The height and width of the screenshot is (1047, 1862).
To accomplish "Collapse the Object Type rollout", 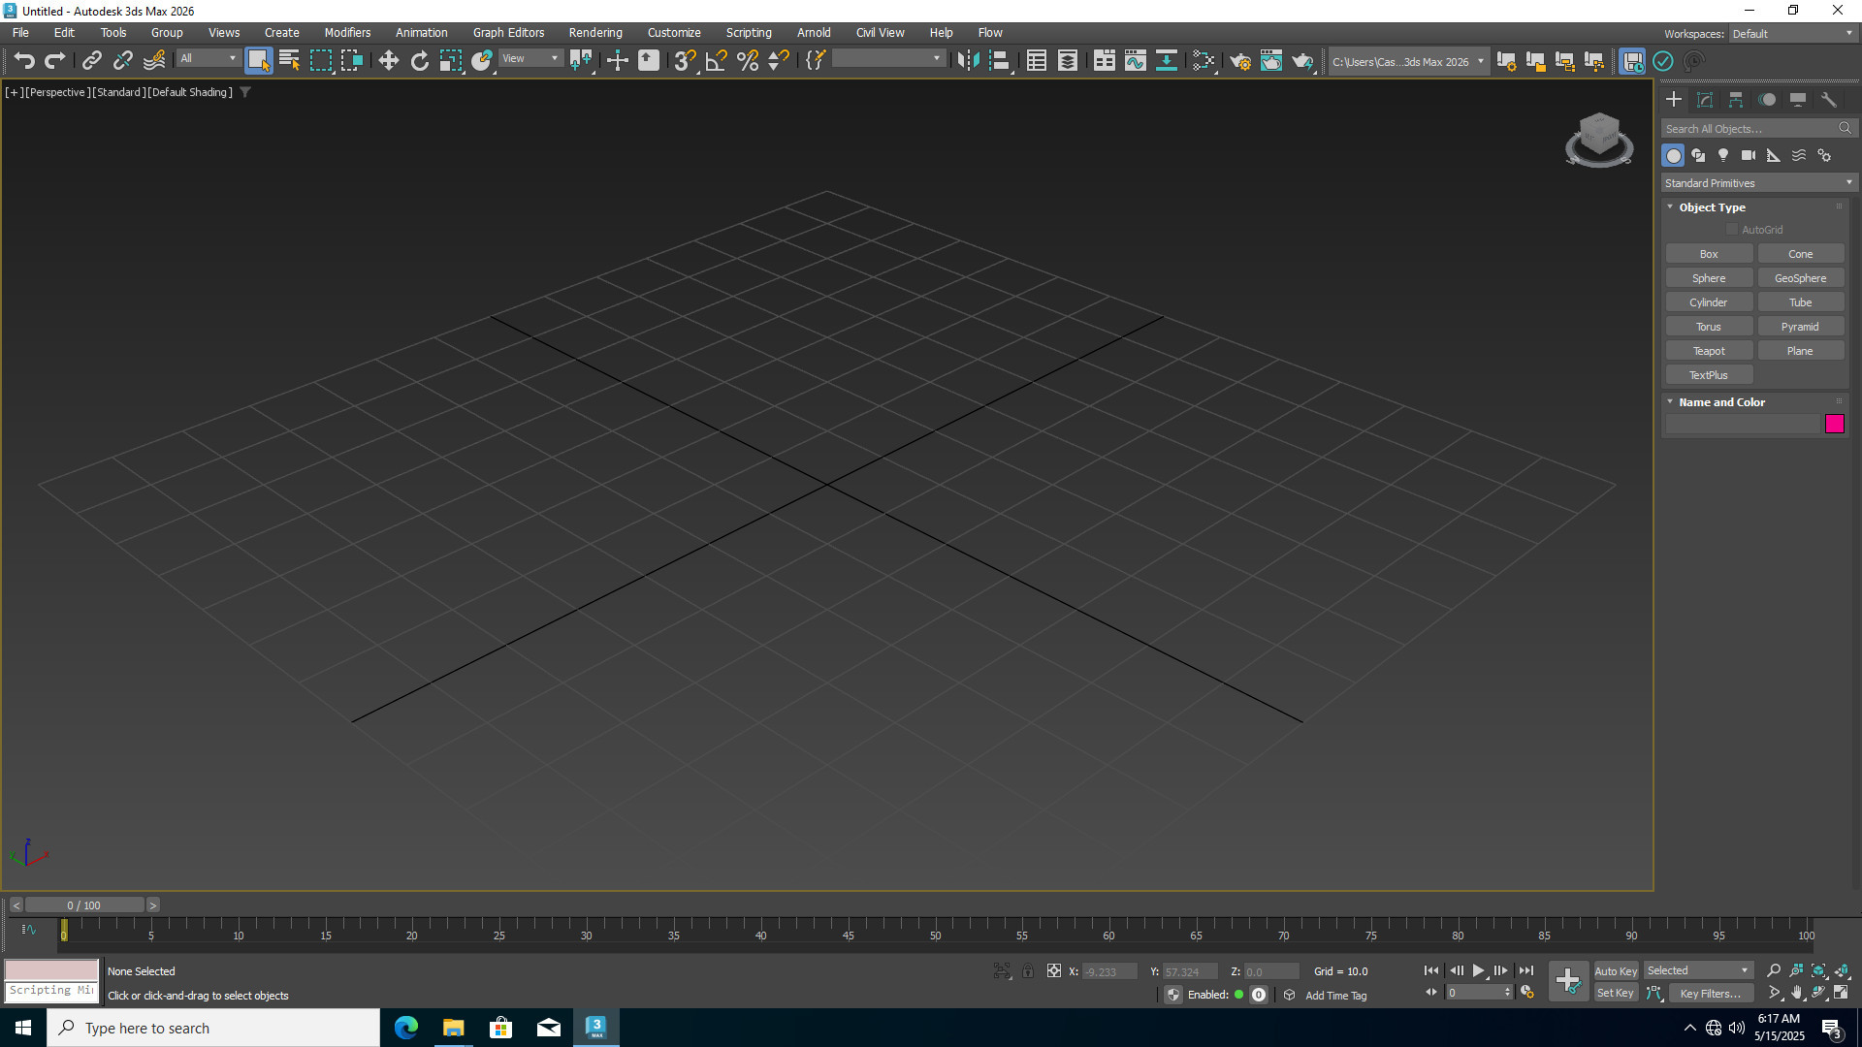I will click(x=1712, y=207).
